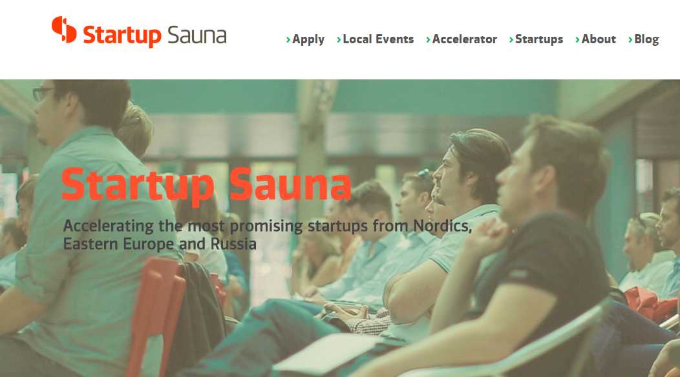Click the green chevron before Apply
This screenshot has width=680, height=377.
pos(288,40)
